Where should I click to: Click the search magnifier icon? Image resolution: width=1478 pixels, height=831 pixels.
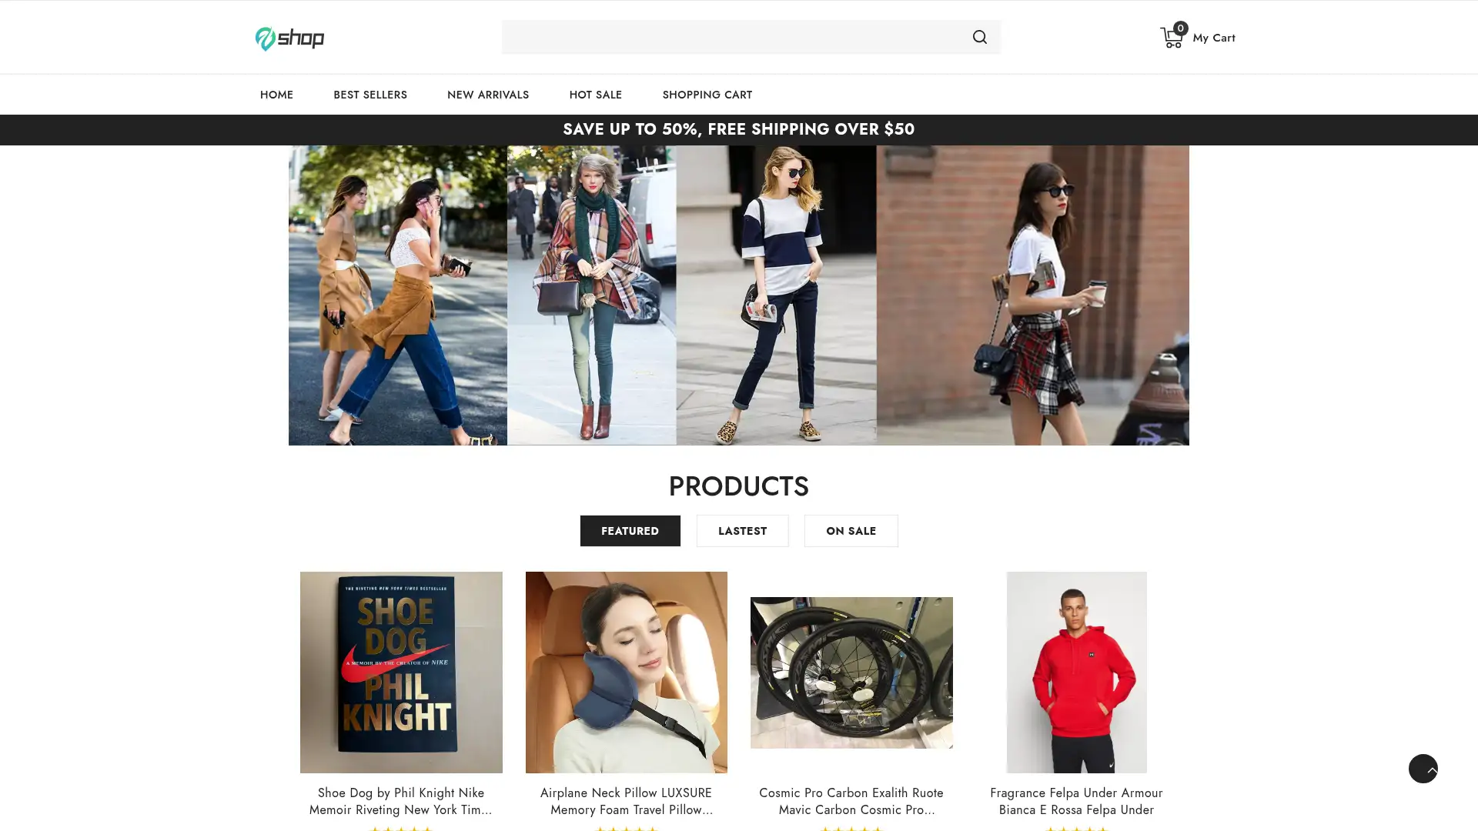[979, 37]
